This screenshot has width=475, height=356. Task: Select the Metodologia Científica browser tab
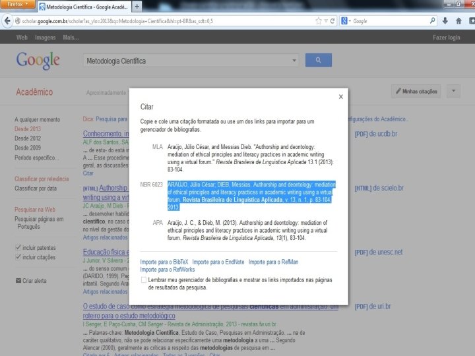tap(84, 7)
